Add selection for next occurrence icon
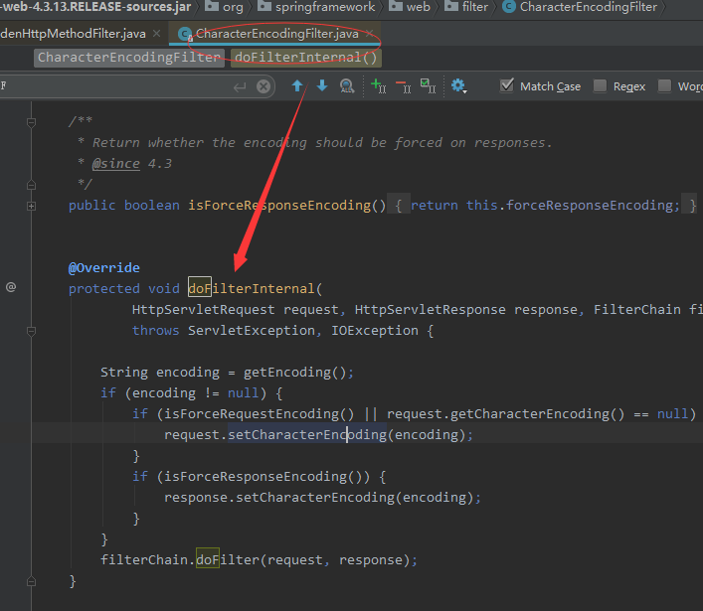 (x=379, y=85)
